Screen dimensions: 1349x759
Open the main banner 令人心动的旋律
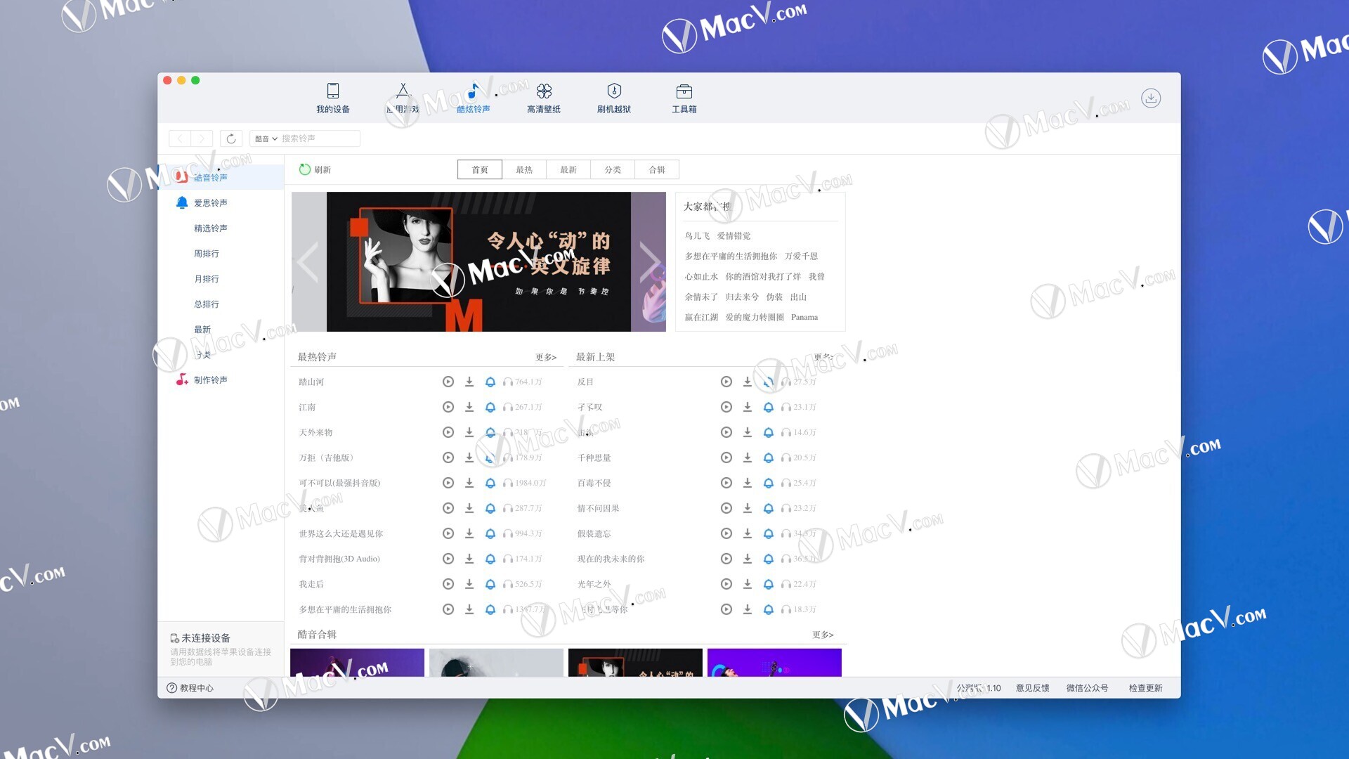click(x=478, y=261)
